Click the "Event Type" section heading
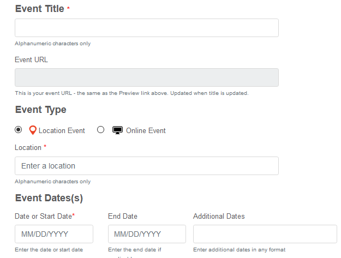341x258 pixels. 41,110
